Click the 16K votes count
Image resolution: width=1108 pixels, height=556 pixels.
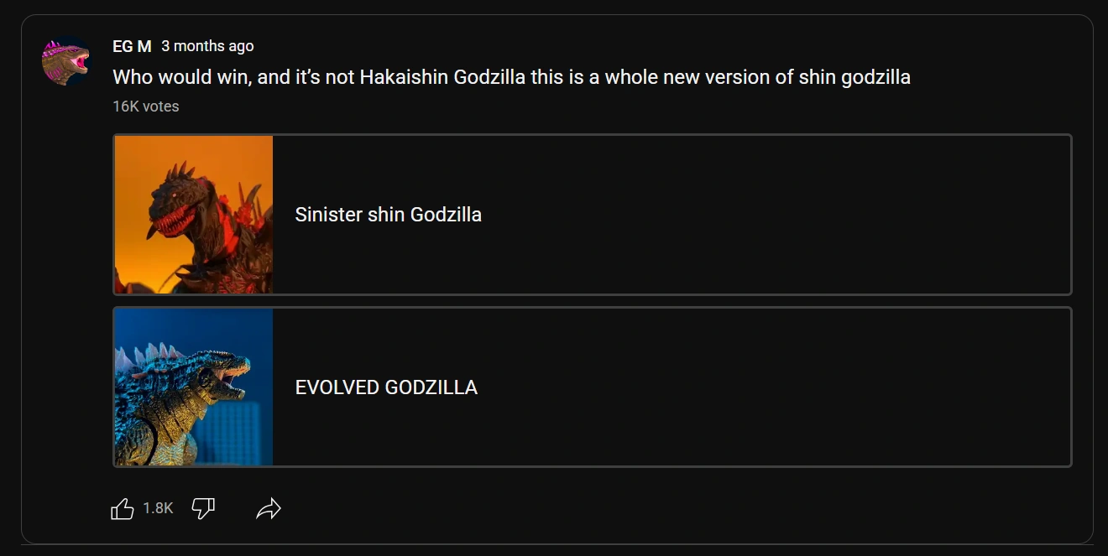click(x=146, y=107)
